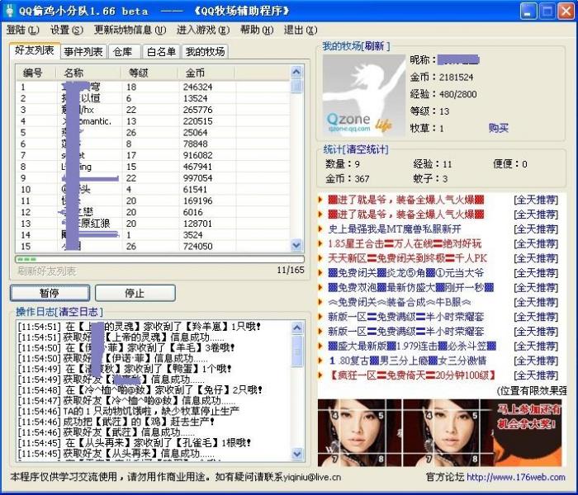Image resolution: width=578 pixels, height=495 pixels.
Task: Open ad link 免费双泡 最新仿盛大
Action: tap(410, 287)
